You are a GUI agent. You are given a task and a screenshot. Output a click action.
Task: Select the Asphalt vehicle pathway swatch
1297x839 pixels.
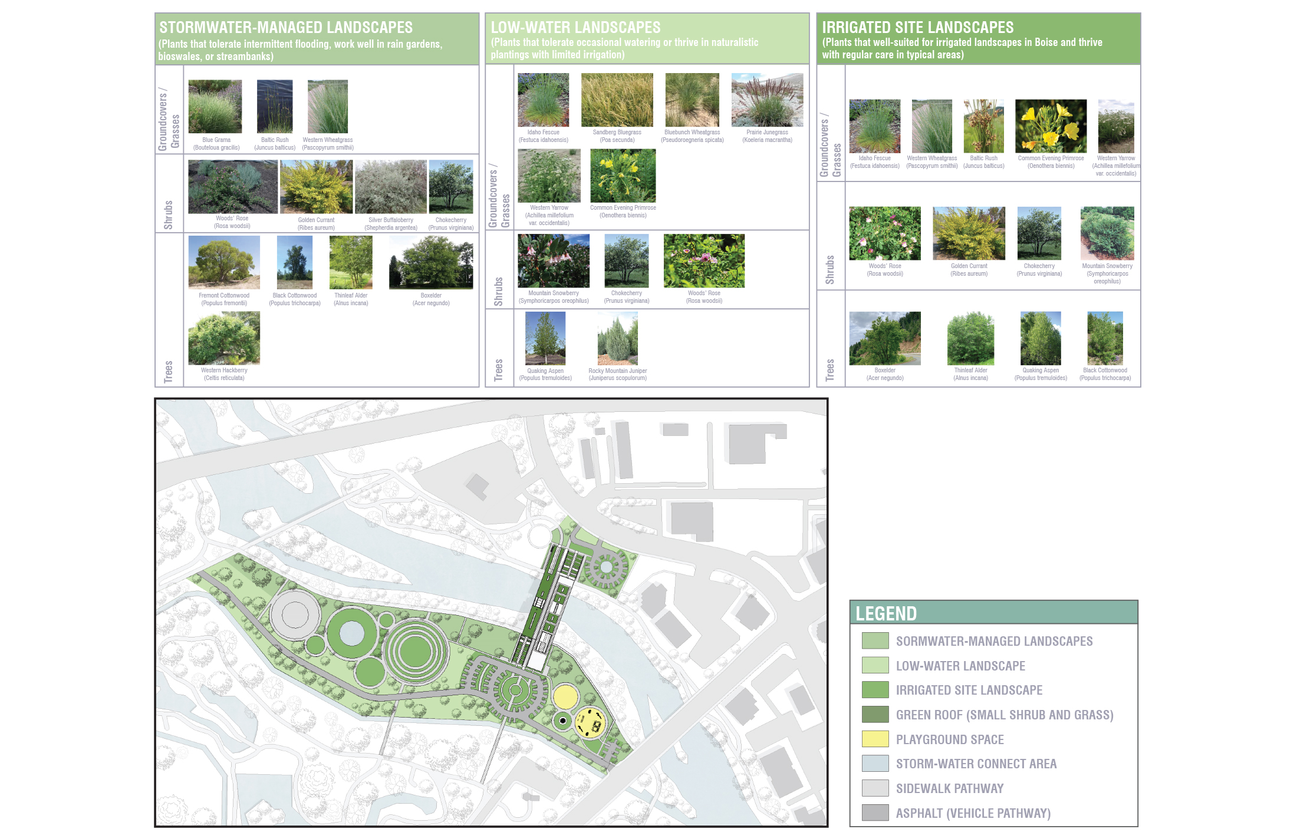875,812
